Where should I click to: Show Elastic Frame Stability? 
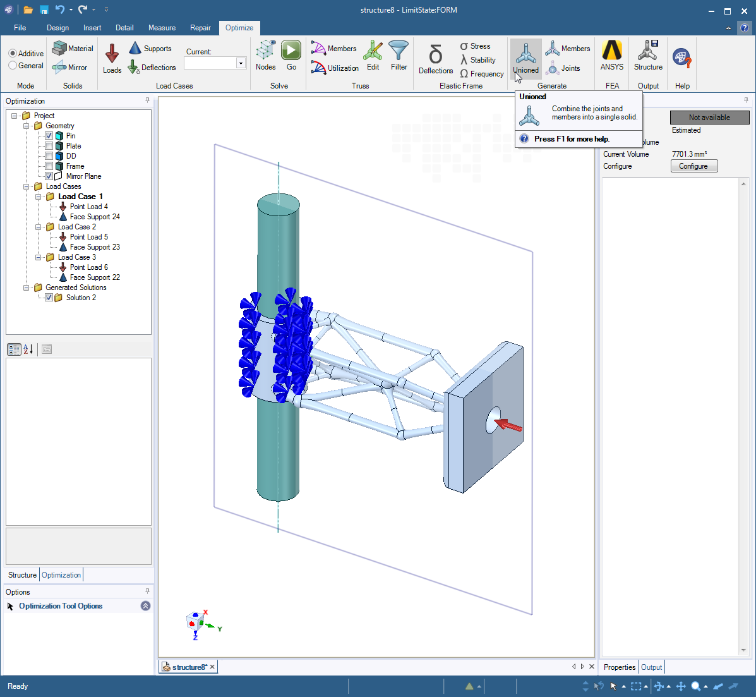(478, 60)
